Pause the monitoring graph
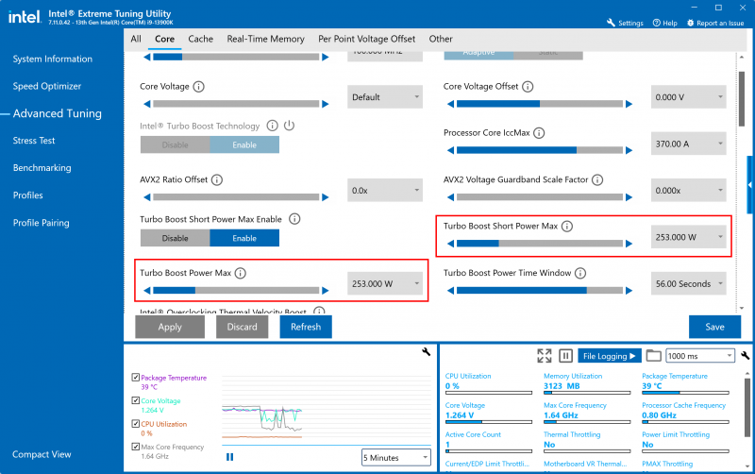This screenshot has height=474, width=755. pos(229,456)
